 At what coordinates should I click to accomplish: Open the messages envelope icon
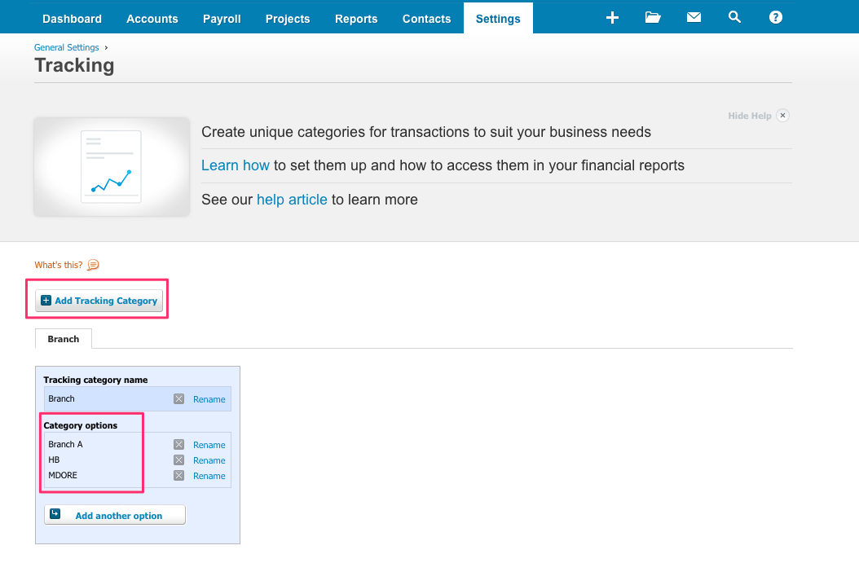click(694, 18)
